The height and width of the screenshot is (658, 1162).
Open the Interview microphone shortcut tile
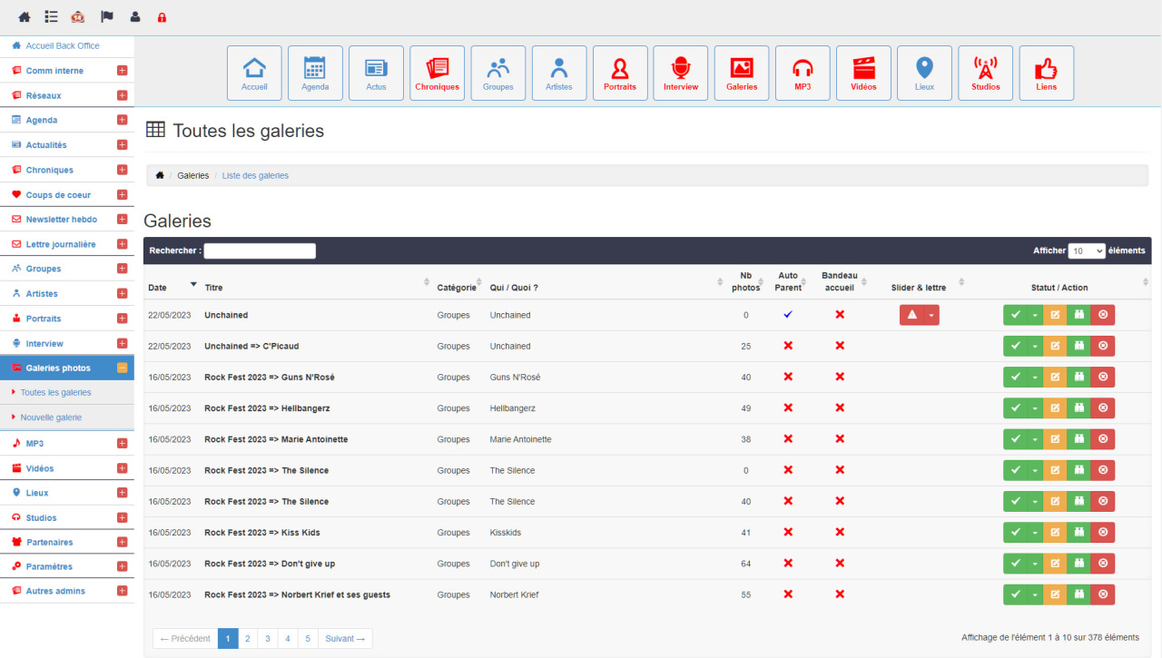coord(681,73)
